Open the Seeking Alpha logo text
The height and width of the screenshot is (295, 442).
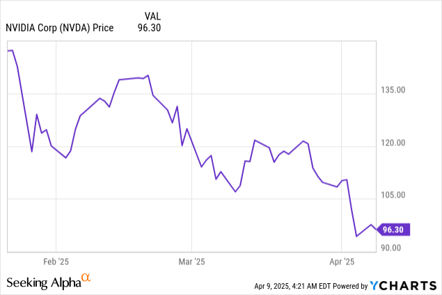tap(43, 282)
